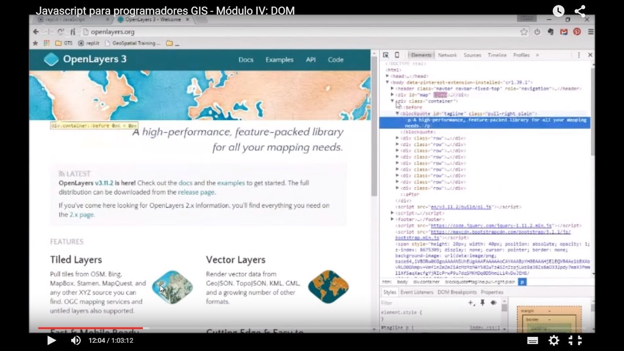Seek on the red video progress bar
The image size is (624, 351).
pos(90,328)
